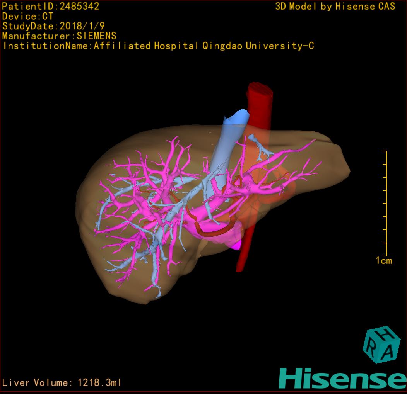Click the Manufacturer:SIEMENS text

click(x=59, y=36)
